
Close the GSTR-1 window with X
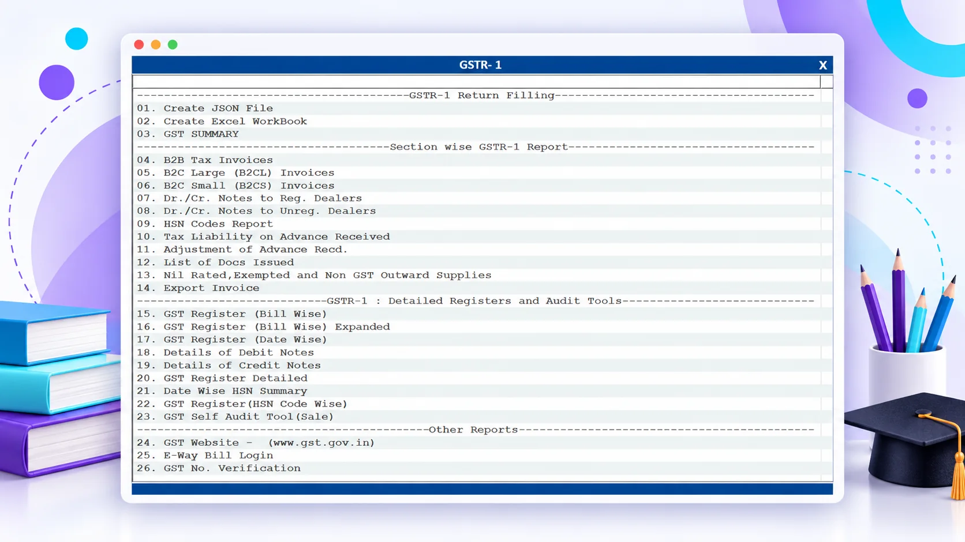[x=822, y=65]
